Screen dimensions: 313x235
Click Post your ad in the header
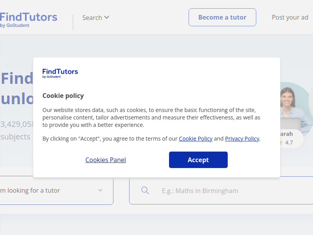tap(290, 17)
